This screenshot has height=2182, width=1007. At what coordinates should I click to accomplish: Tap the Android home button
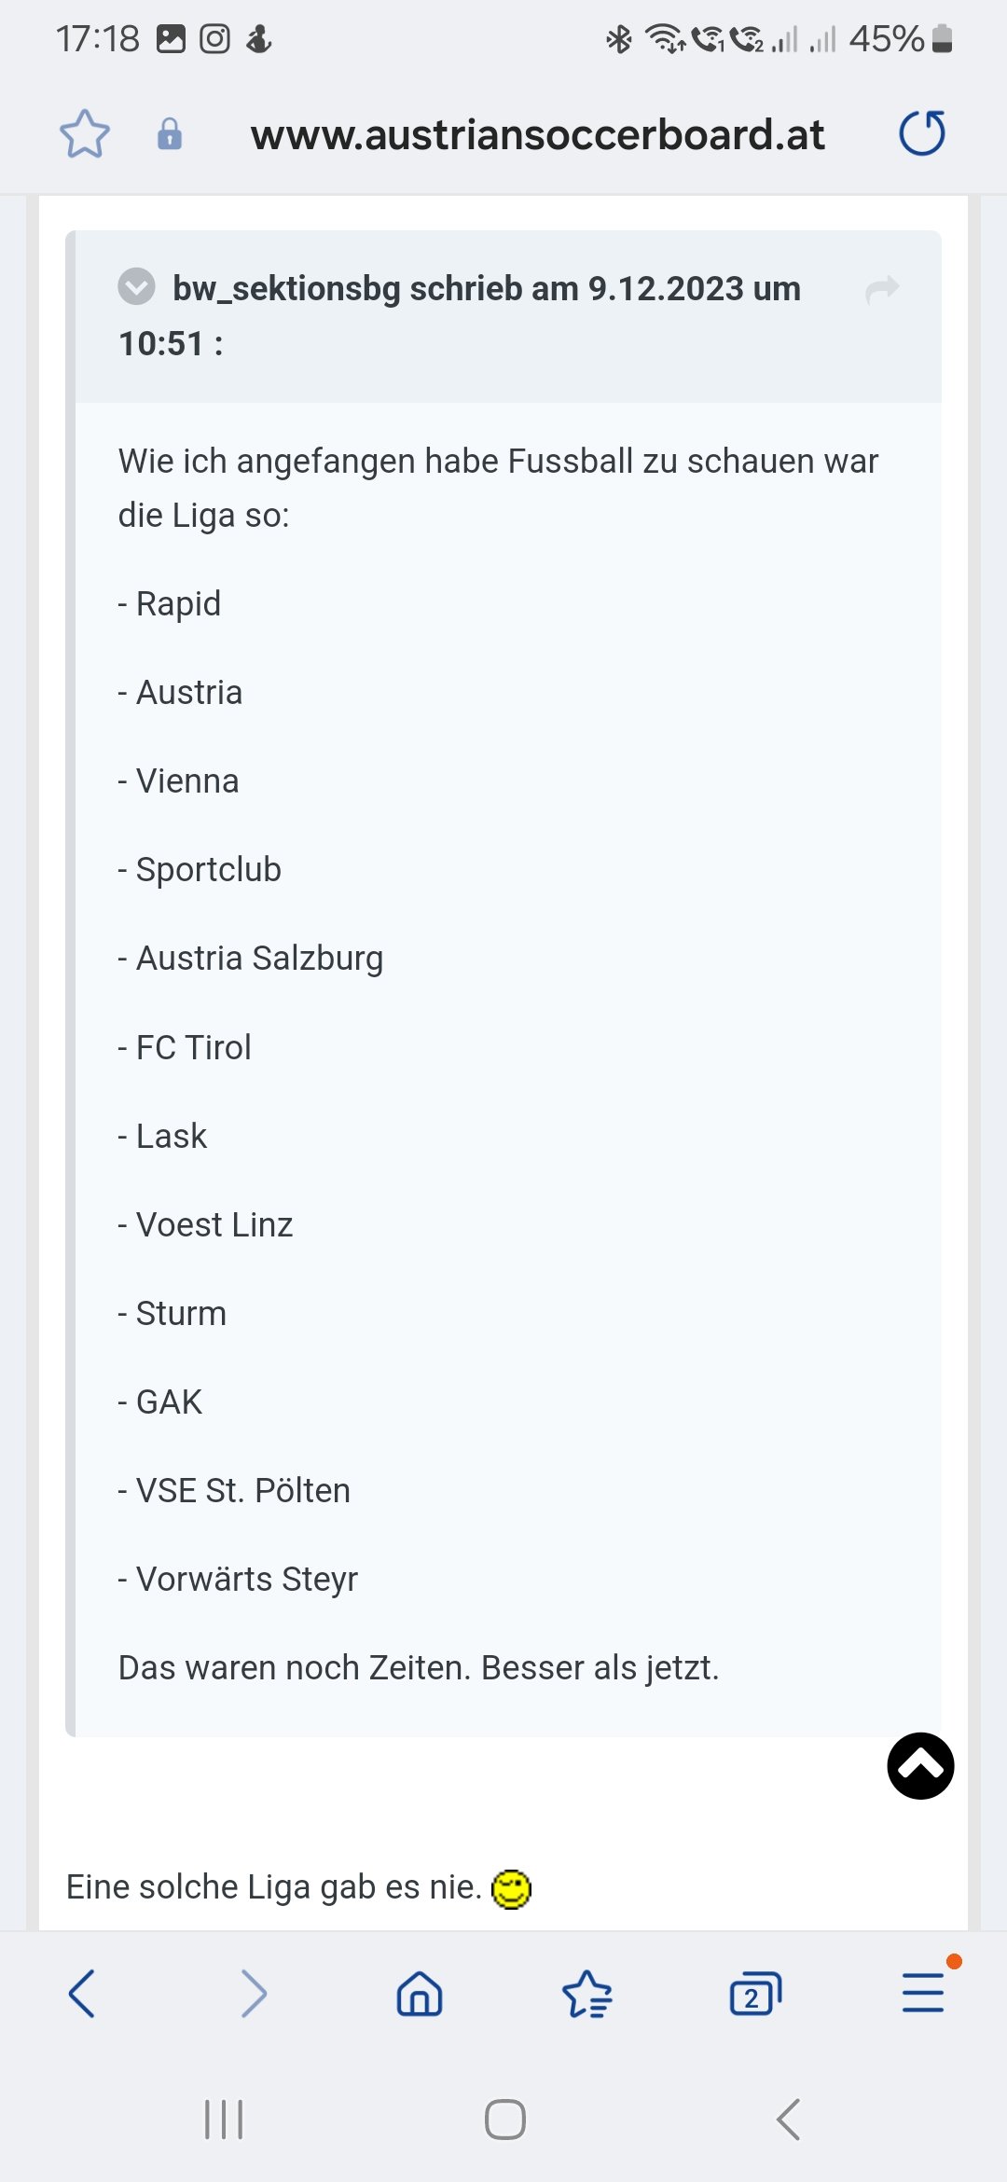pyautogui.click(x=504, y=2120)
